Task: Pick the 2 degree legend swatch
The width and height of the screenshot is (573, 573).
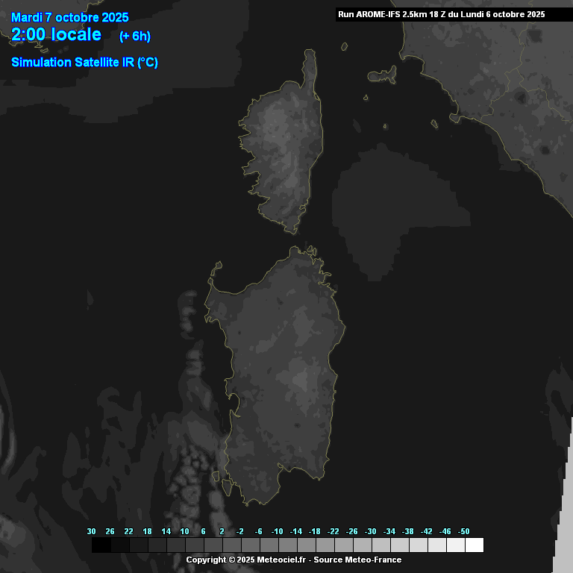Action: [231, 545]
